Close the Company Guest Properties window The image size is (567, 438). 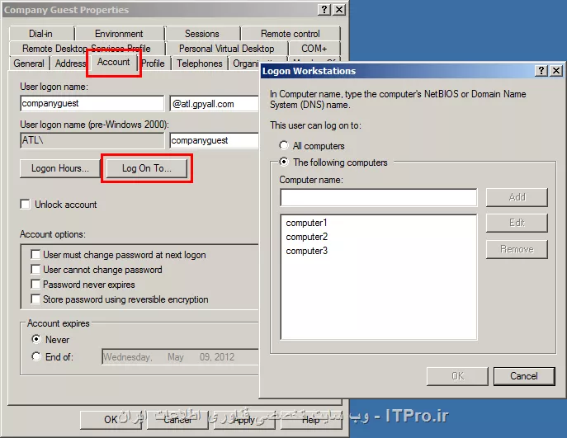point(339,9)
